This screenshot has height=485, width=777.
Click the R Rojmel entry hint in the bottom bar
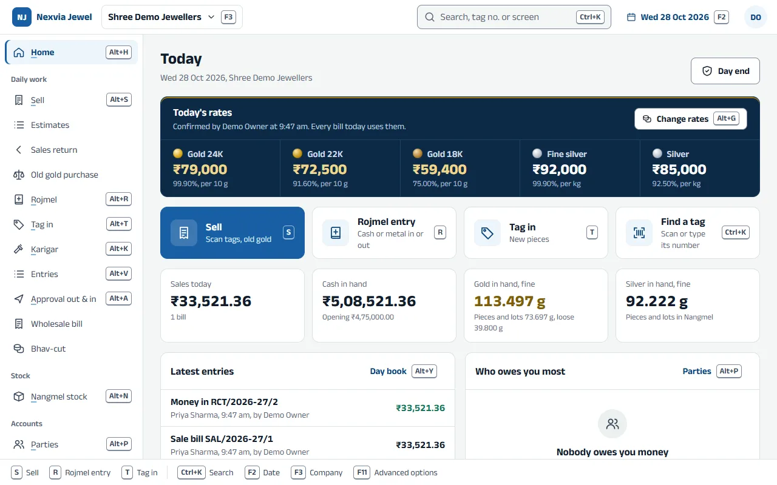[80, 472]
